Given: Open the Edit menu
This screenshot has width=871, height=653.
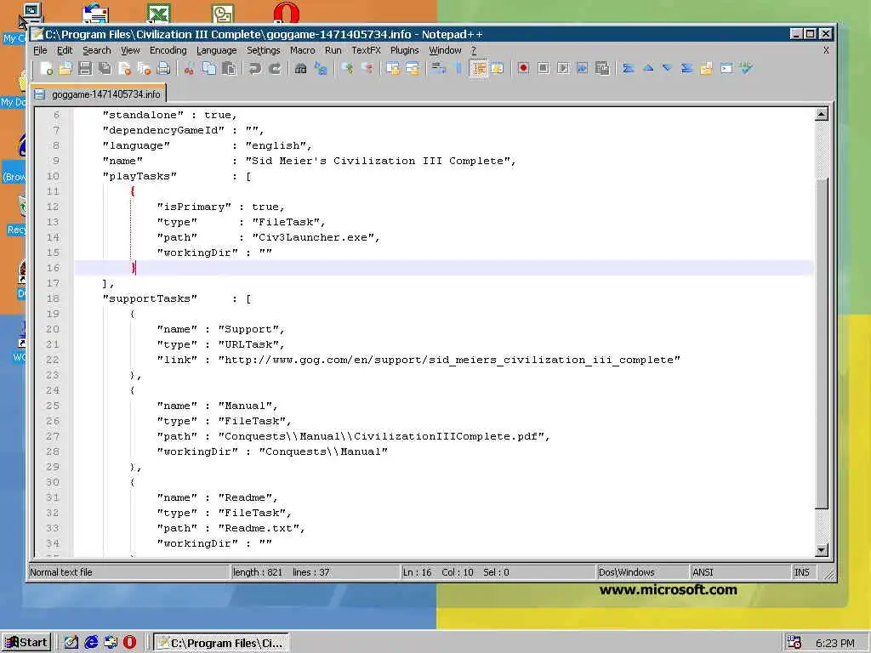Looking at the screenshot, I should tap(65, 50).
